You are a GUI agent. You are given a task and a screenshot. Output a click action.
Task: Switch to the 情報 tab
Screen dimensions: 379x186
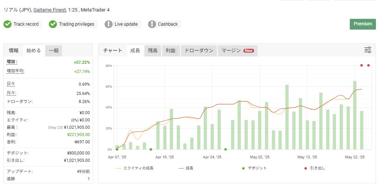click(13, 51)
